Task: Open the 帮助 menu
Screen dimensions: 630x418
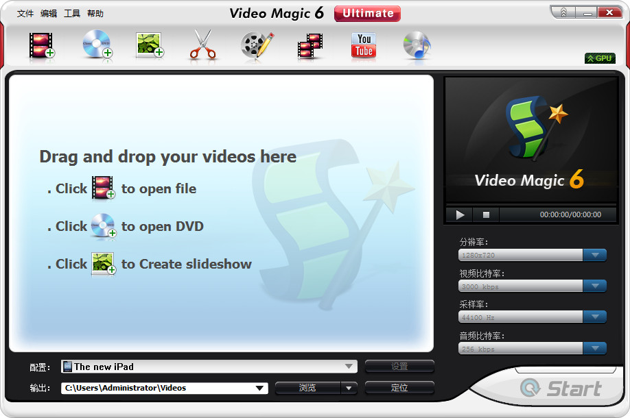Action: pos(95,14)
